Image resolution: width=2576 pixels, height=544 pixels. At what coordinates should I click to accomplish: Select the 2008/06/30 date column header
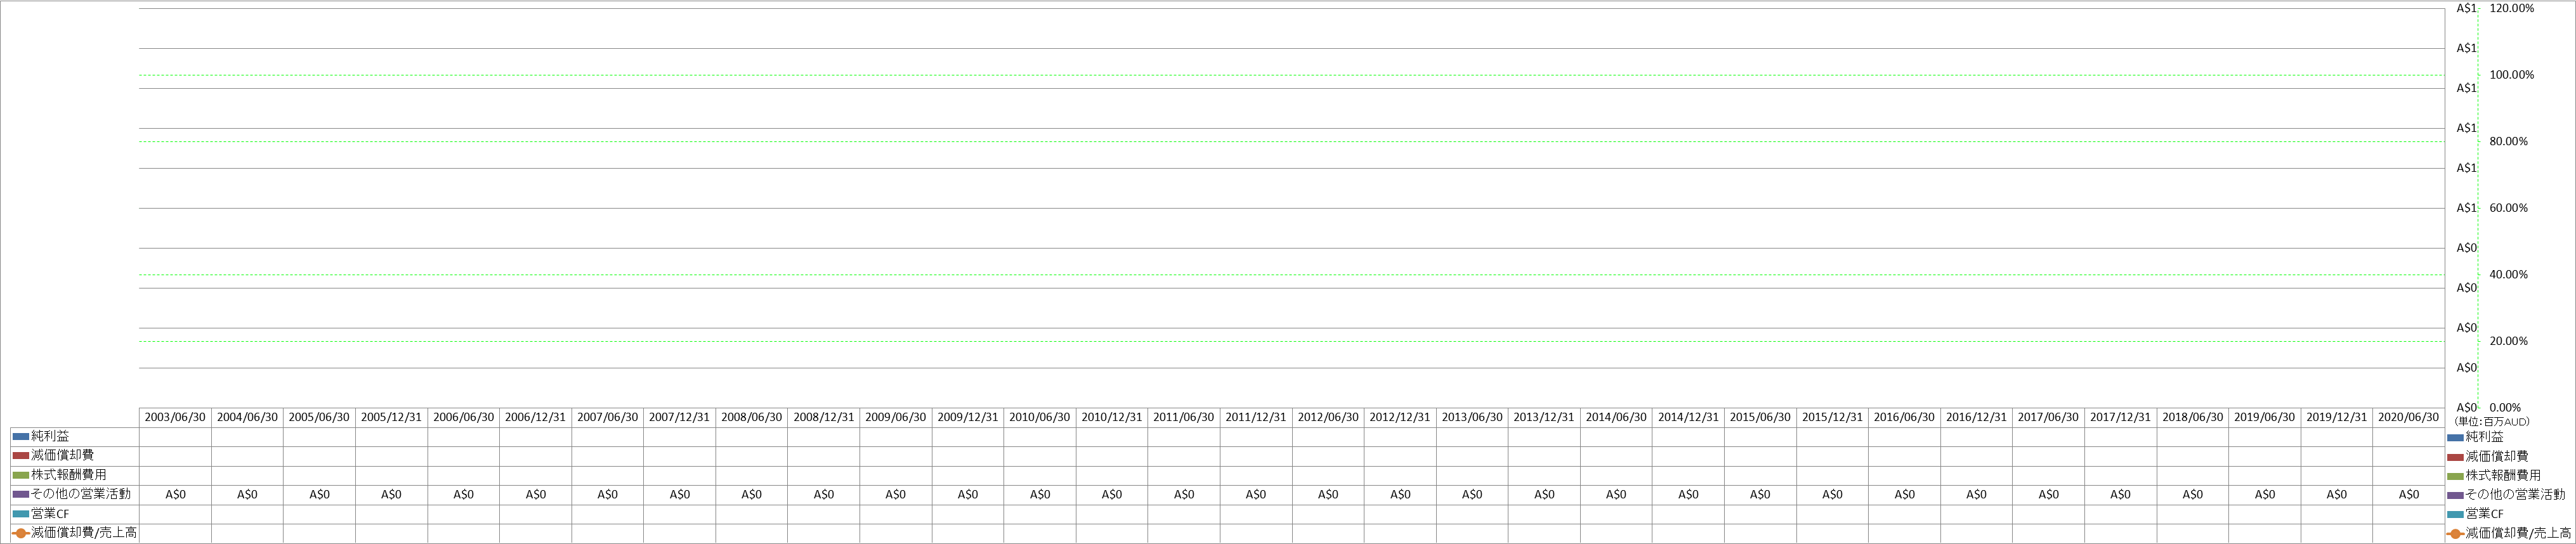[751, 417]
